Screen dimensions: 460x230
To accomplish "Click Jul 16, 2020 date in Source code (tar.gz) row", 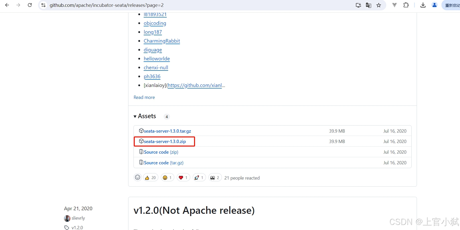I will click(x=395, y=163).
